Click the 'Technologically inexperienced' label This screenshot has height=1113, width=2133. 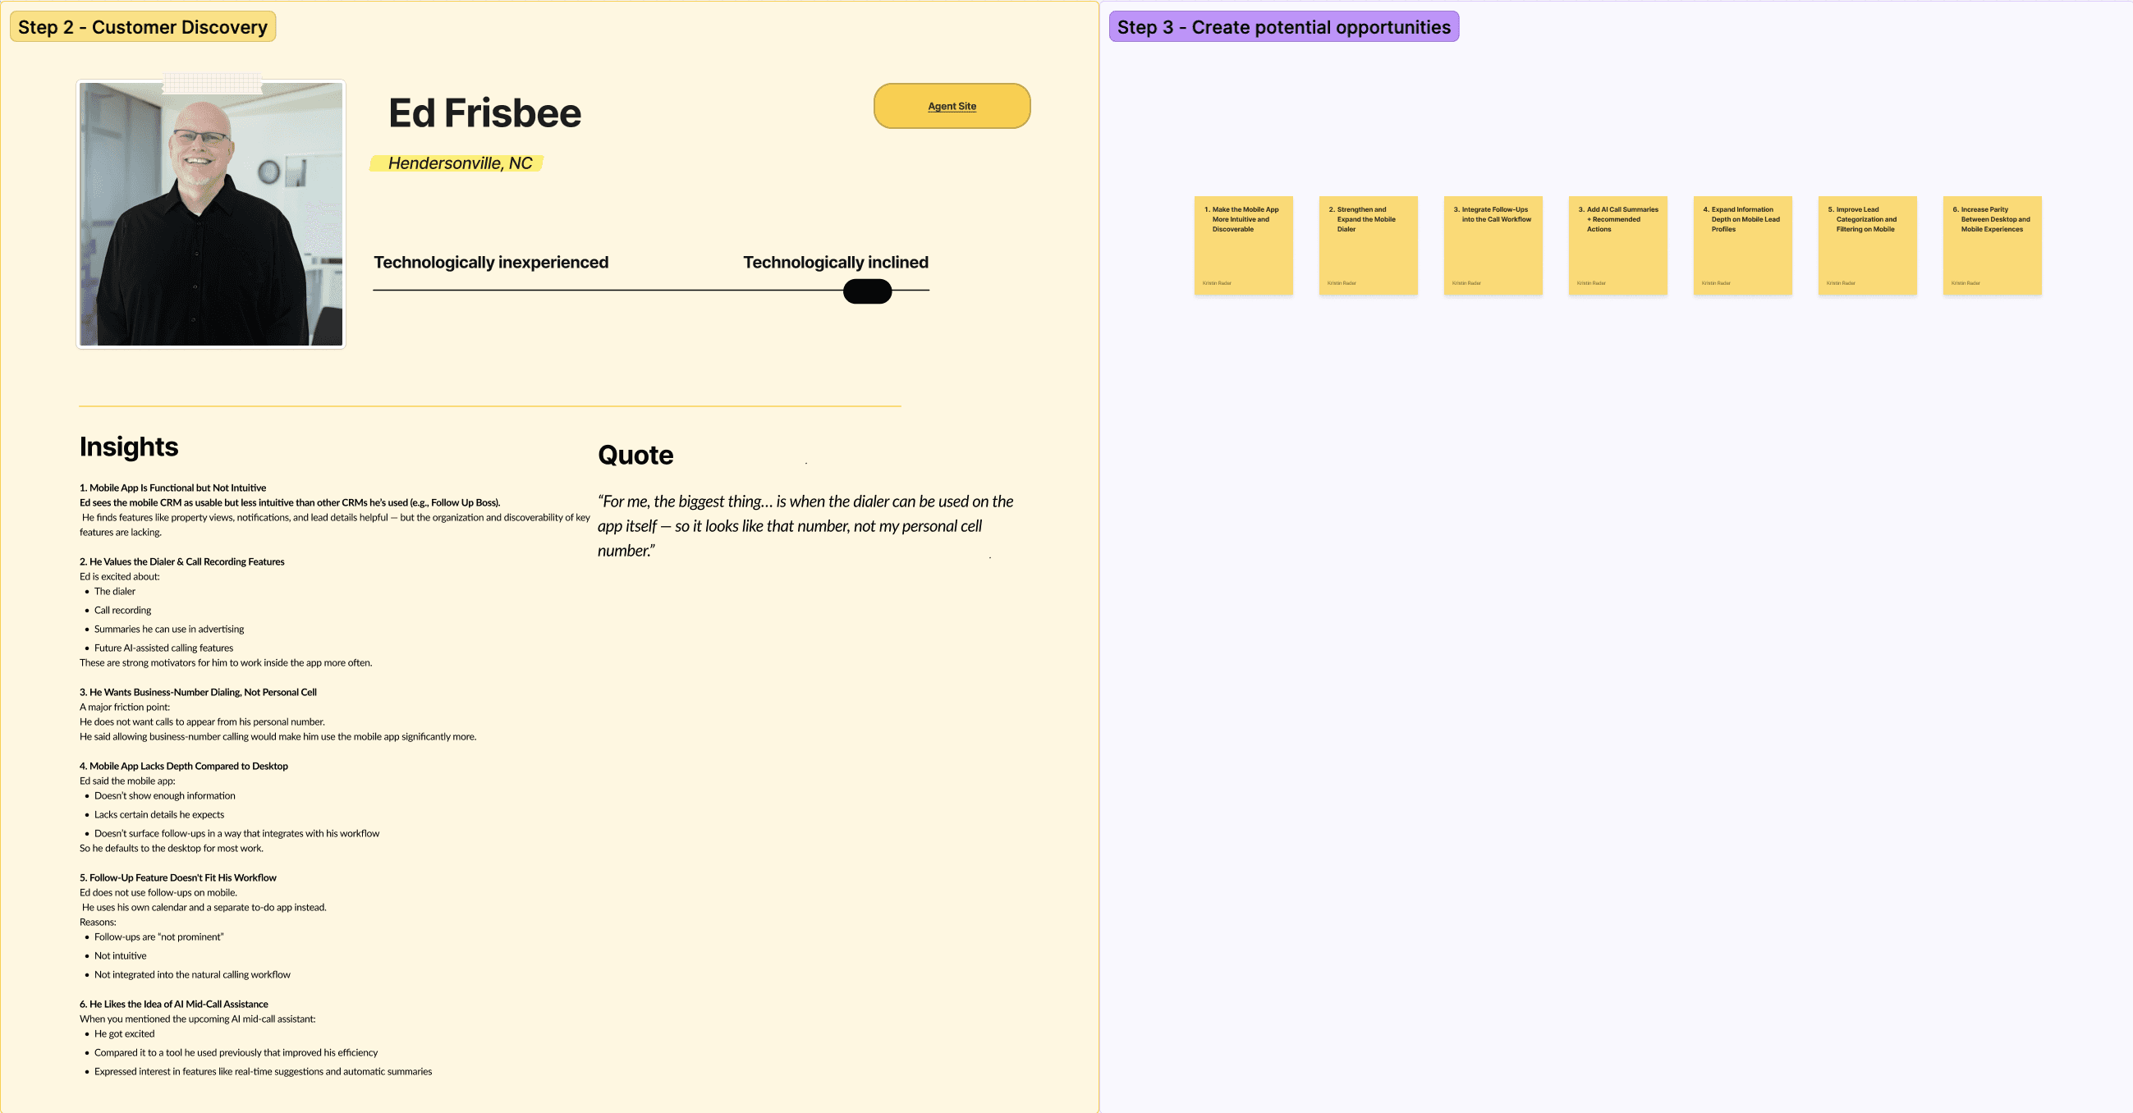(490, 263)
